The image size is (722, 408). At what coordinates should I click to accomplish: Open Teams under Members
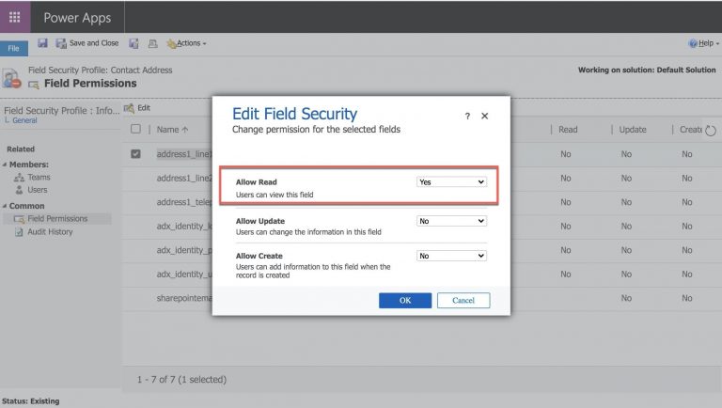pyautogui.click(x=38, y=176)
